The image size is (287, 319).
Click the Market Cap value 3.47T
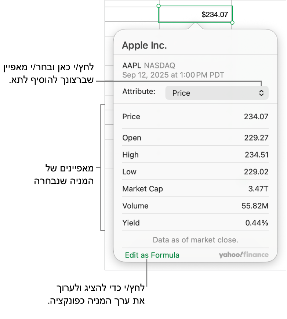(258, 189)
